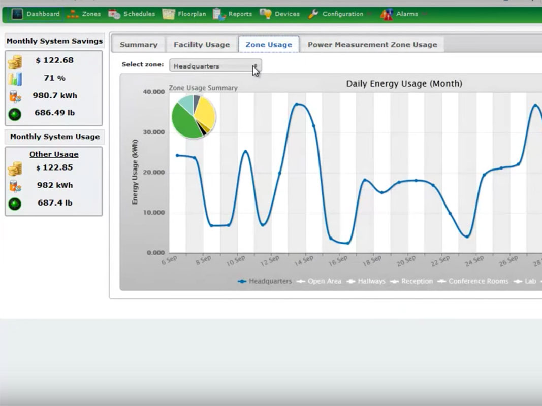Toggle Open Area series in legend
The image size is (542, 406).
pyautogui.click(x=319, y=281)
